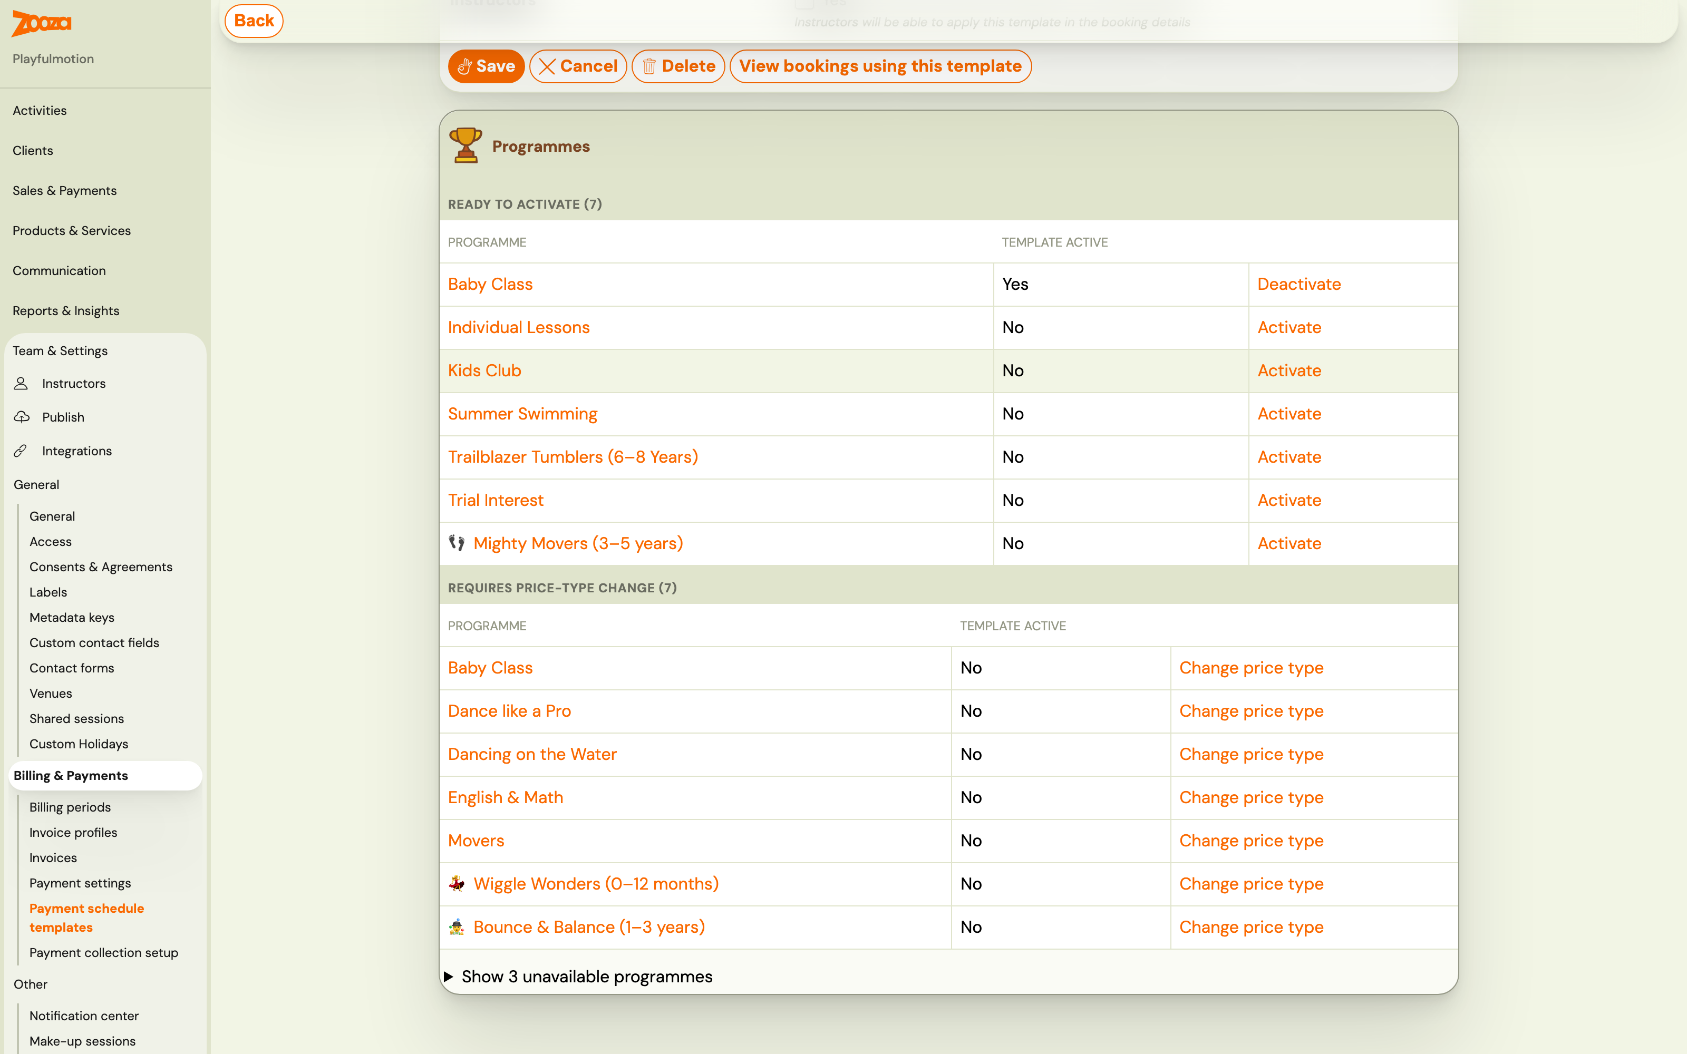Click the Integrations link icon

coord(21,451)
